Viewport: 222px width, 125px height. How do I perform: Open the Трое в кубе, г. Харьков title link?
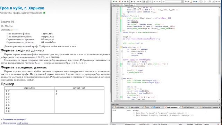(22, 8)
